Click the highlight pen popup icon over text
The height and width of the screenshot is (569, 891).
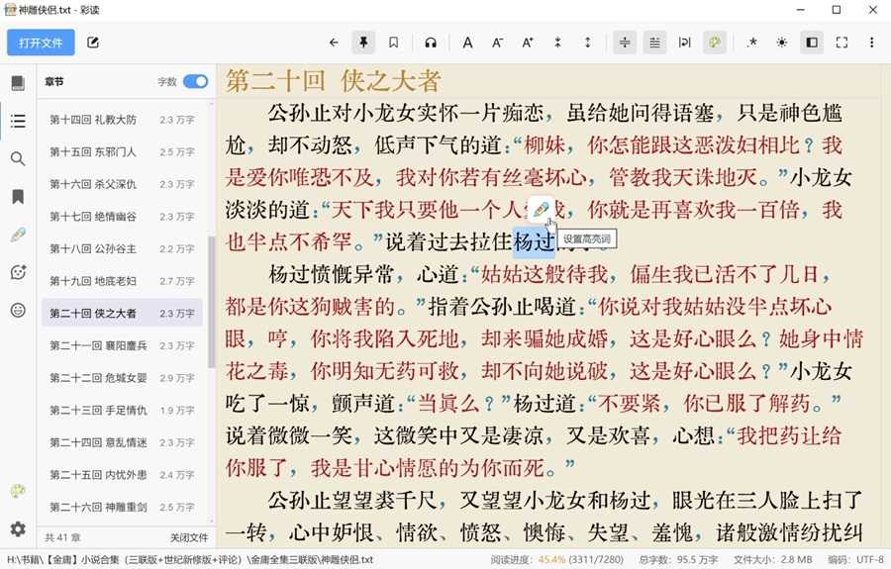541,210
